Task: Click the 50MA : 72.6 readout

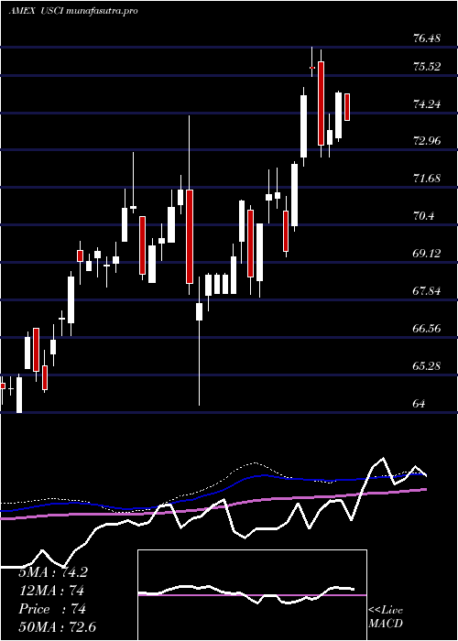Action: pyautogui.click(x=57, y=627)
